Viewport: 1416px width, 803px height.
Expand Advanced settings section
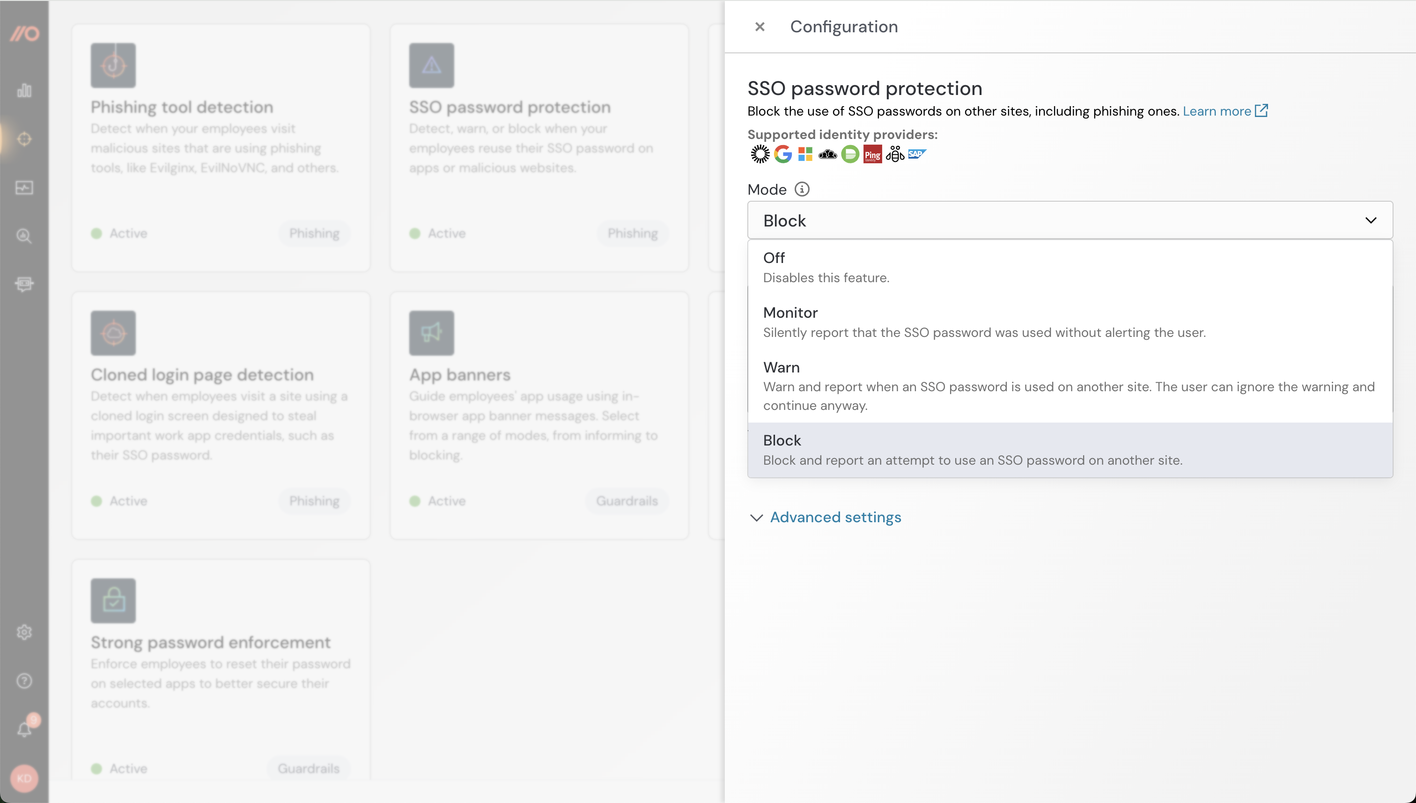(835, 518)
